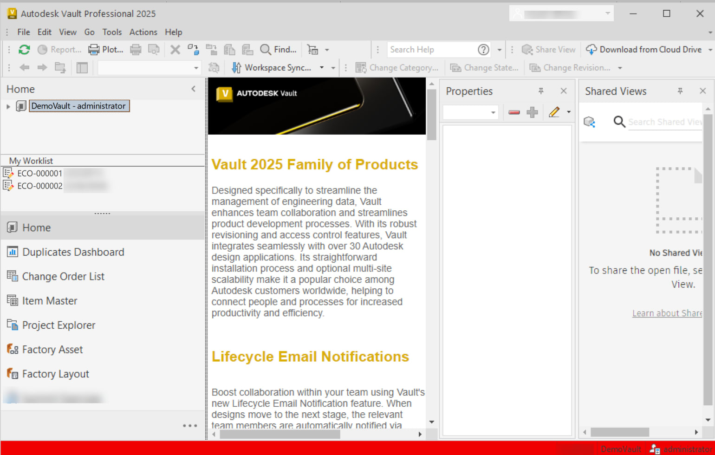Select ECO-000002 in My Worklist

click(x=39, y=186)
